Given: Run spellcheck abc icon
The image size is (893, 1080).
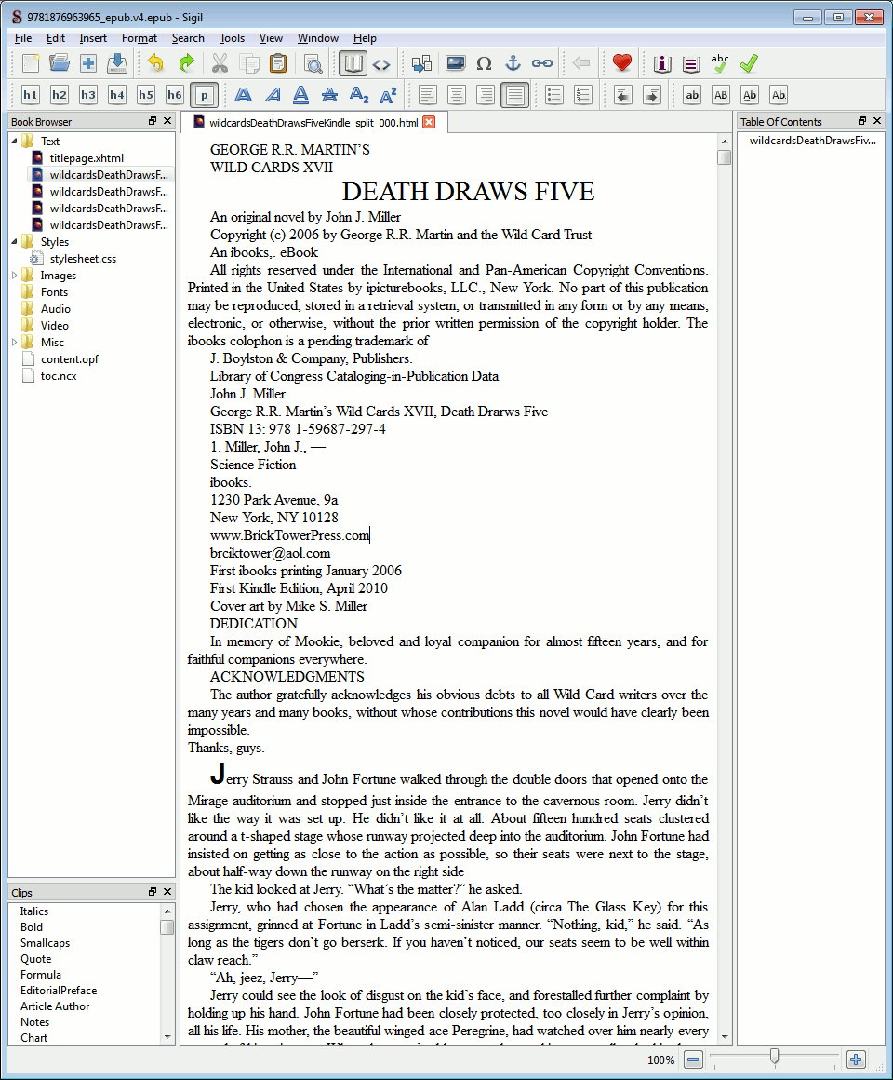Looking at the screenshot, I should (x=720, y=63).
